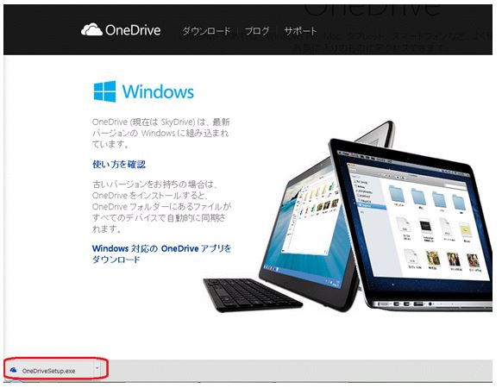This screenshot has width=502, height=388.
Task: Open the downloaded OneDriveSetup.exe file
Action: 48,371
